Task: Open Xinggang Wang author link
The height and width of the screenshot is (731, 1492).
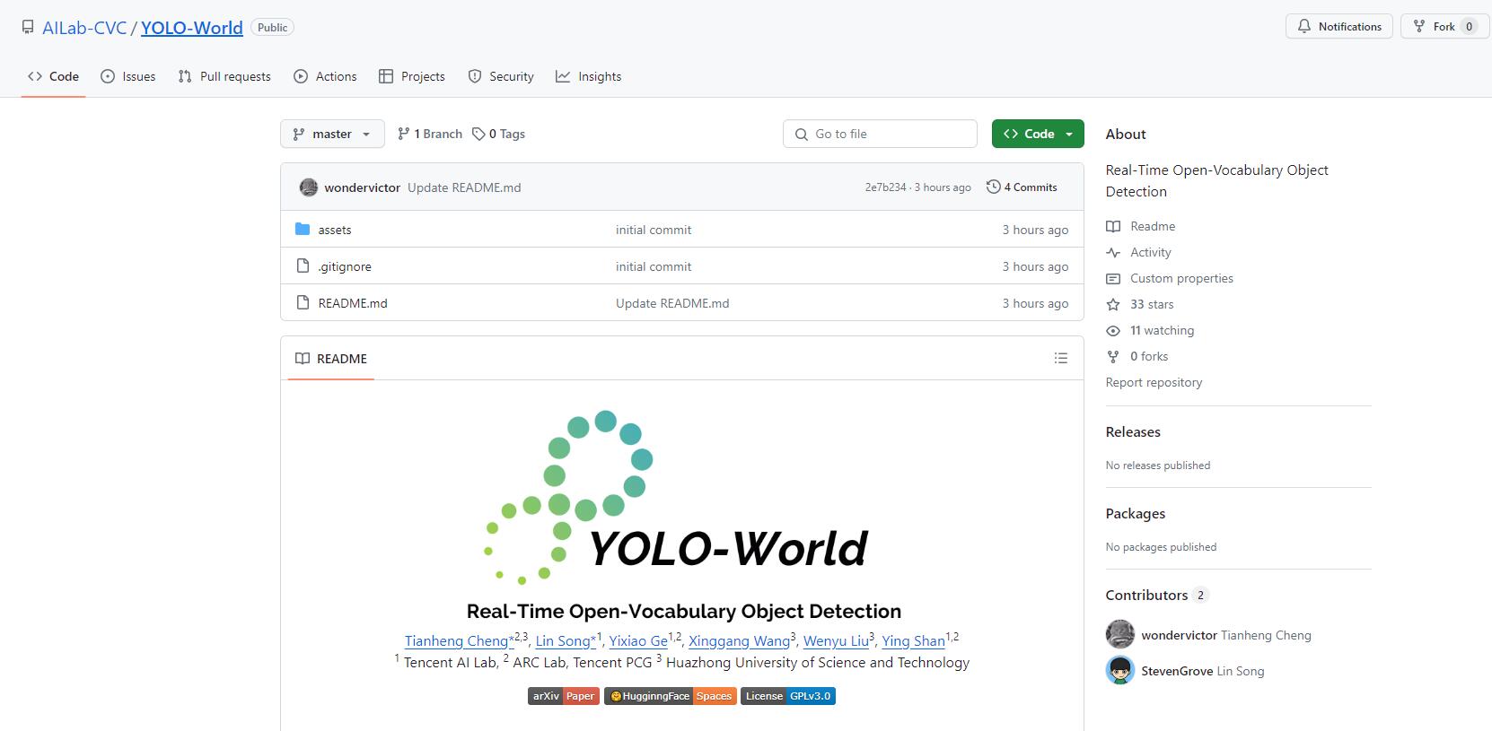Action: tap(739, 640)
